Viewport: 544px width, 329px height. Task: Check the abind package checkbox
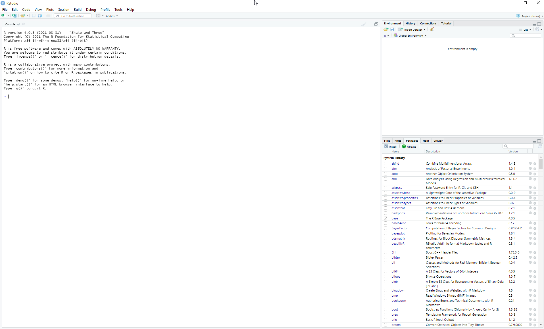[x=385, y=164]
